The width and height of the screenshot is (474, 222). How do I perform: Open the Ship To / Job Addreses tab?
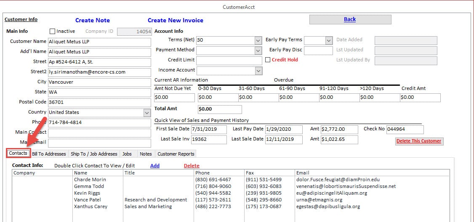coord(94,154)
